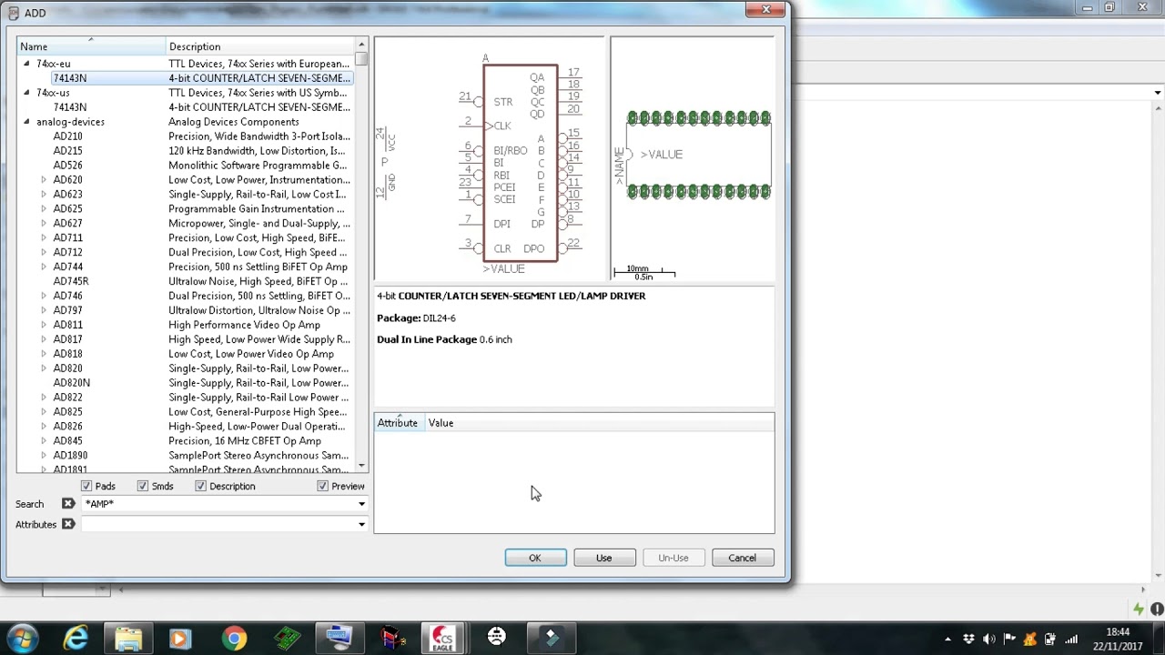Open the red and blue cube taskbar app

click(392, 638)
